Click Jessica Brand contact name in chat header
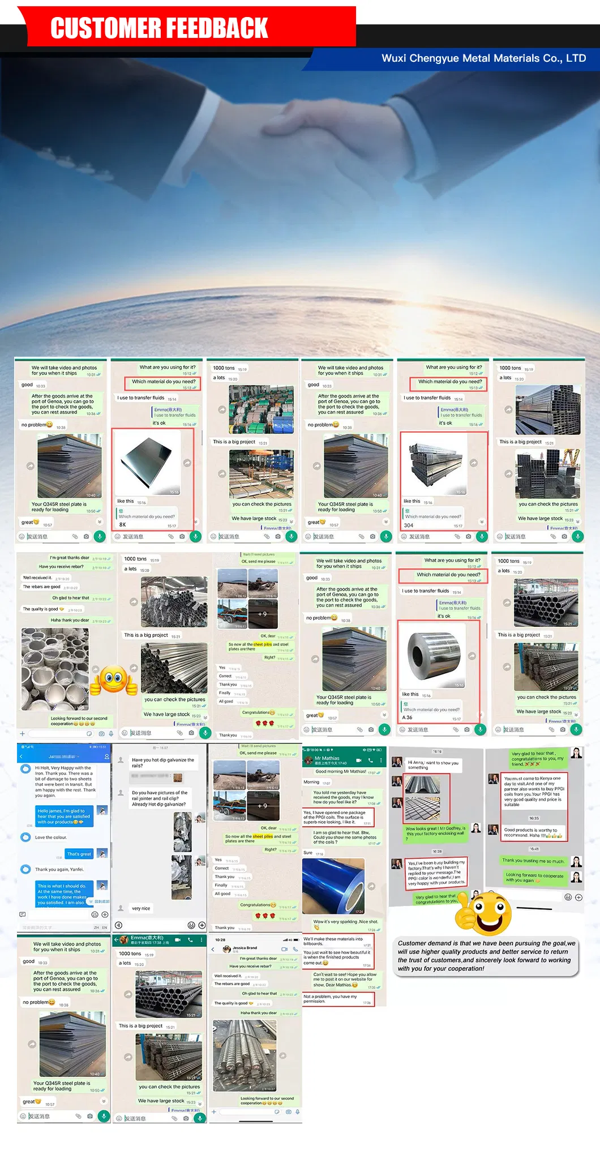The image size is (600, 1150). pos(245,948)
